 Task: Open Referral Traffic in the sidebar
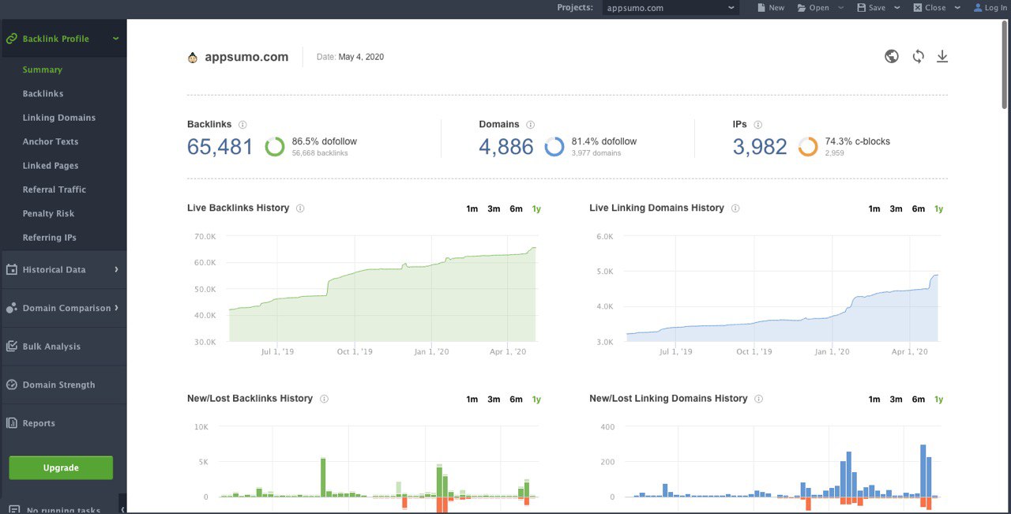tap(54, 189)
